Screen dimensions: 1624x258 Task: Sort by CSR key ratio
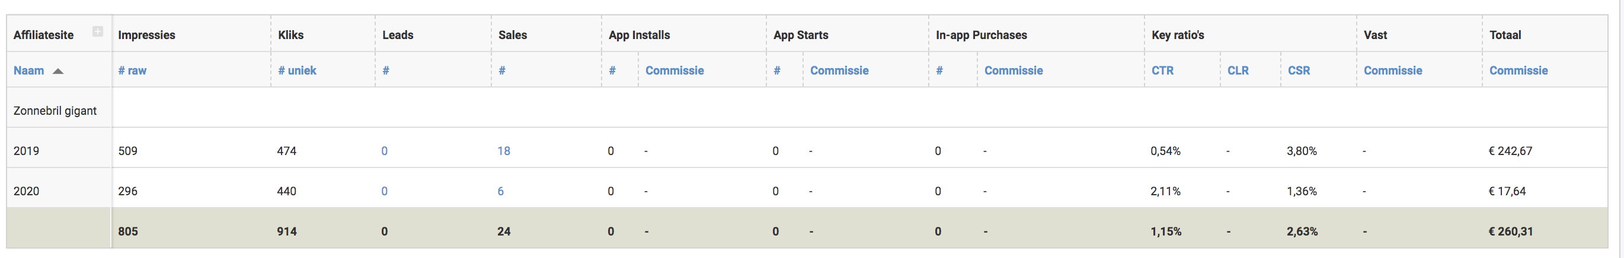pos(1299,70)
